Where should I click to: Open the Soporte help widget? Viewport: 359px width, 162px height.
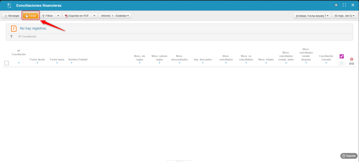[348, 156]
